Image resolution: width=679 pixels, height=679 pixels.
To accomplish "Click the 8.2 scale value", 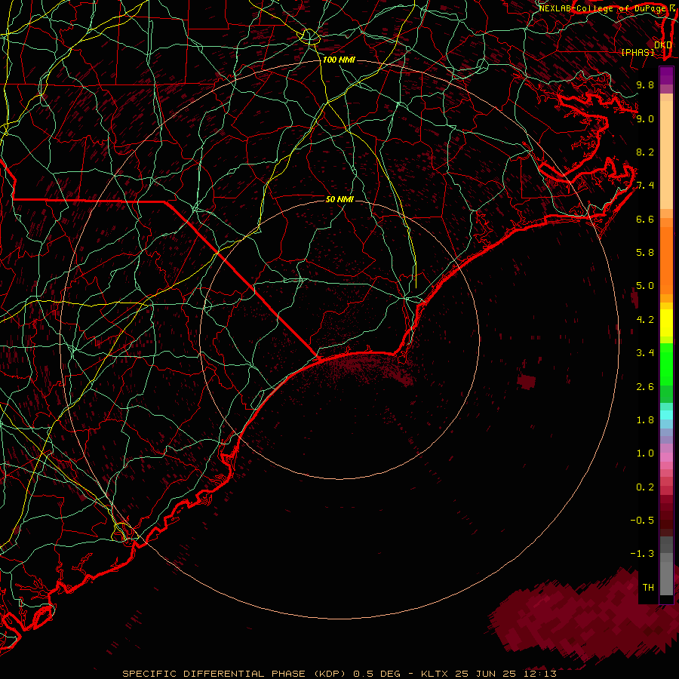I will click(645, 152).
